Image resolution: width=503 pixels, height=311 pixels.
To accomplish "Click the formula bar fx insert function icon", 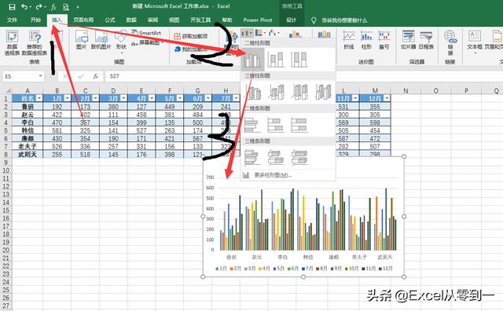I will (x=96, y=76).
